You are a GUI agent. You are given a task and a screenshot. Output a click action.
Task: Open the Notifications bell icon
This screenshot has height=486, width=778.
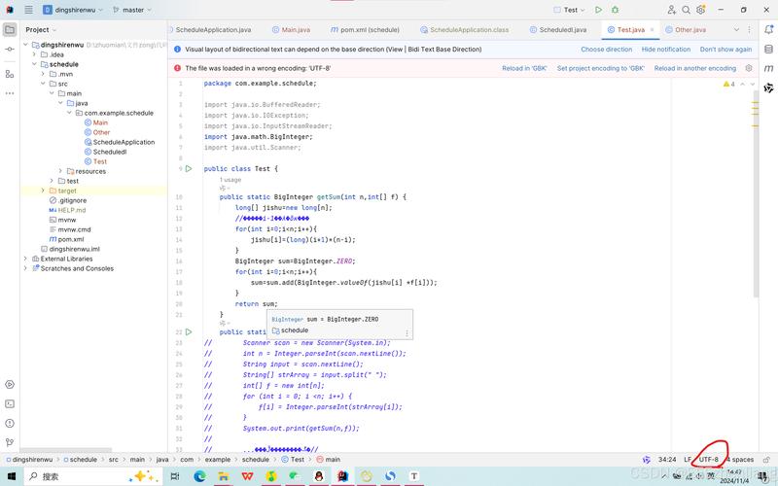(768, 30)
